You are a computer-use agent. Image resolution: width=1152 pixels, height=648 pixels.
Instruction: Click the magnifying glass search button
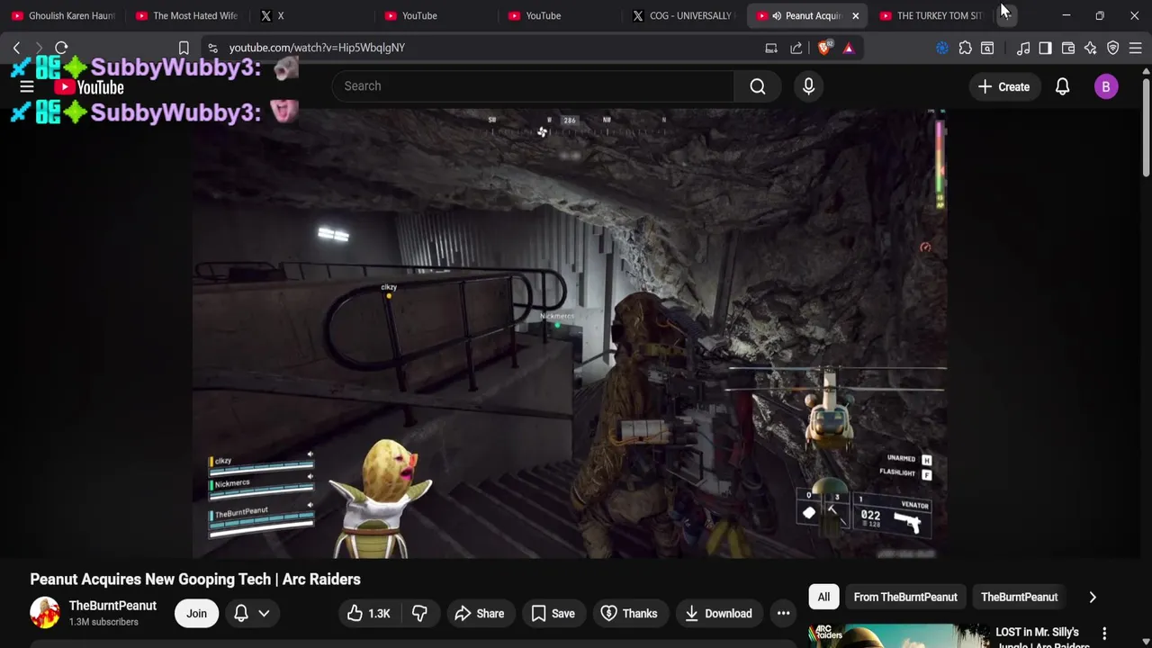tap(758, 86)
